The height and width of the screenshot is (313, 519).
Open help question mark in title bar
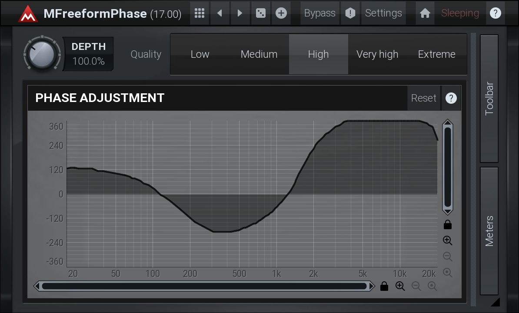pyautogui.click(x=495, y=13)
